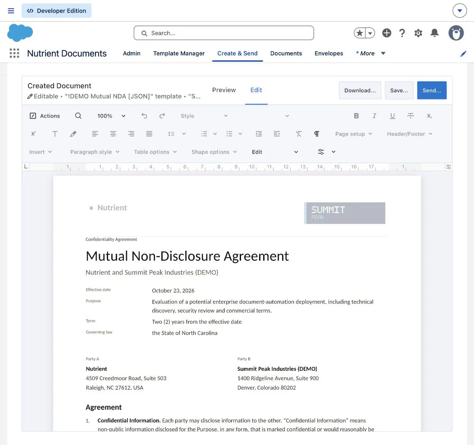This screenshot has width=474, height=445.
Task: Open the App Launcher dots grid
Action: (x=14, y=53)
